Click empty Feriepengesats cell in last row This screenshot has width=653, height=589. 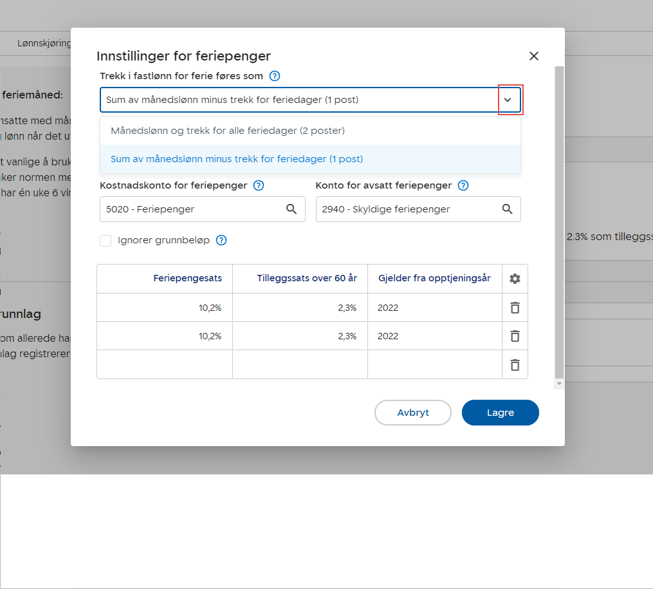165,364
